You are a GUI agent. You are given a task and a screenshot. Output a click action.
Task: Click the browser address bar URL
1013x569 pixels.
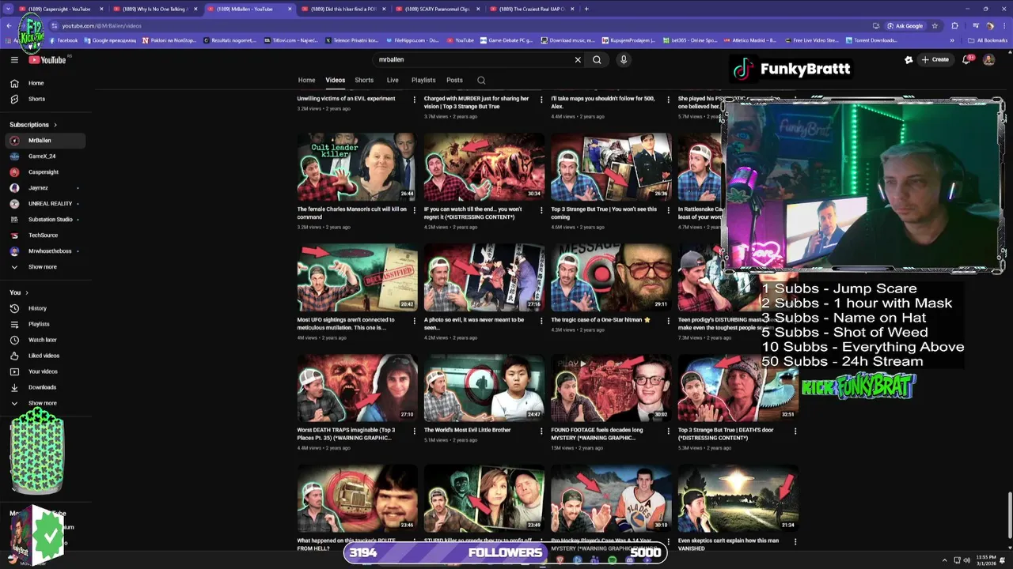pos(102,26)
